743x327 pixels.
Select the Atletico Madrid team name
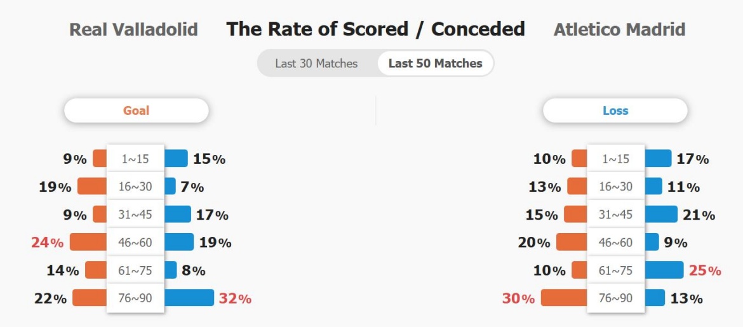tap(619, 30)
